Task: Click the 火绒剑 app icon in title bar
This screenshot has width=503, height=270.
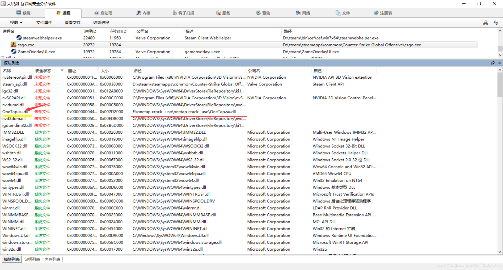Action: tap(3, 4)
